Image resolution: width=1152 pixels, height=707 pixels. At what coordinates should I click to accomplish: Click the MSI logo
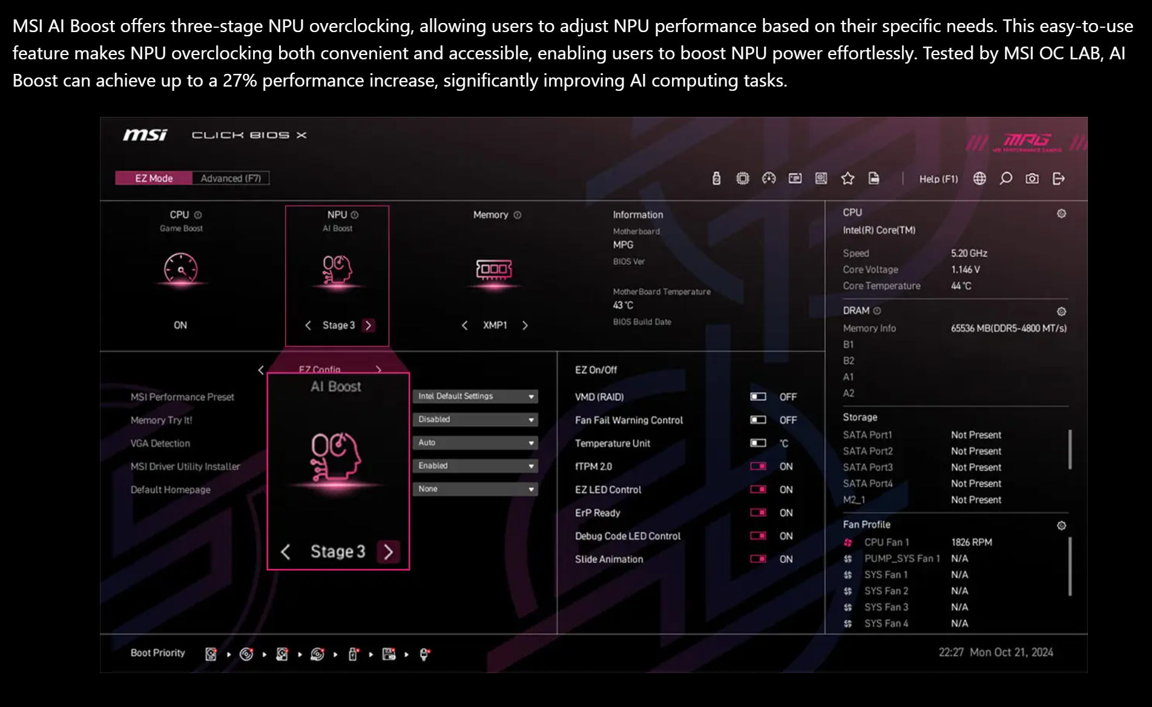(x=145, y=134)
